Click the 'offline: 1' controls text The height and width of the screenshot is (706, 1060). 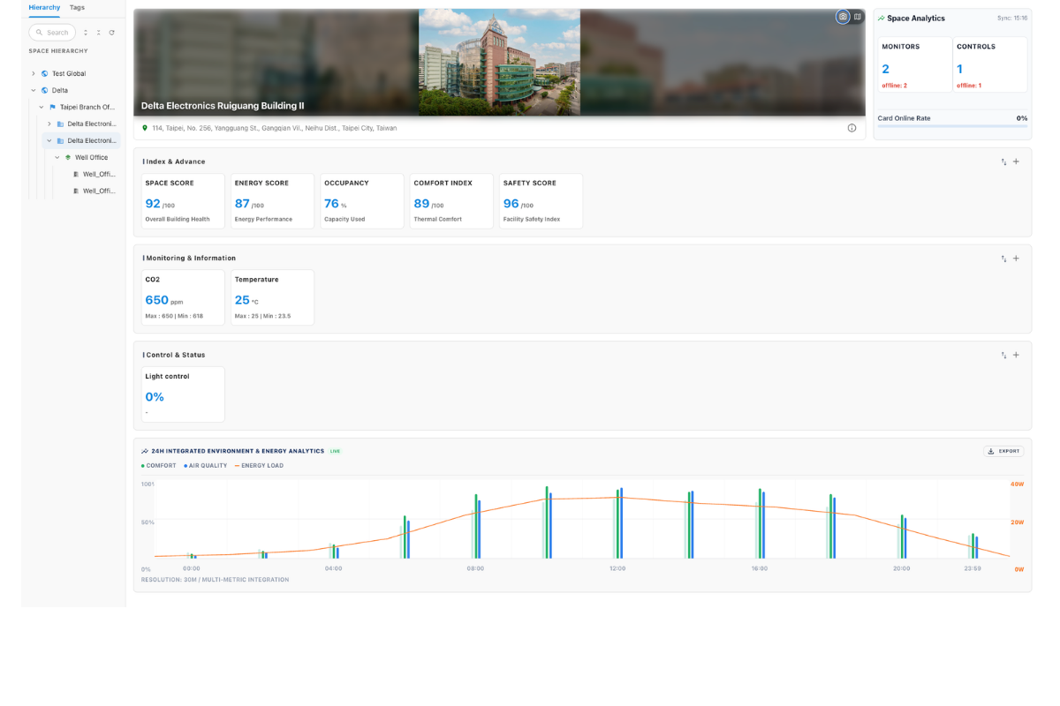969,86
